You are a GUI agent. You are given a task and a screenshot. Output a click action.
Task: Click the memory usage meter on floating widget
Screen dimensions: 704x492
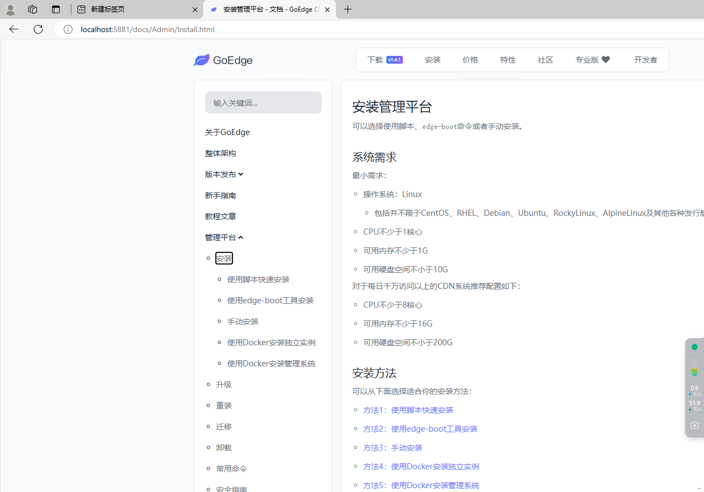tap(694, 369)
